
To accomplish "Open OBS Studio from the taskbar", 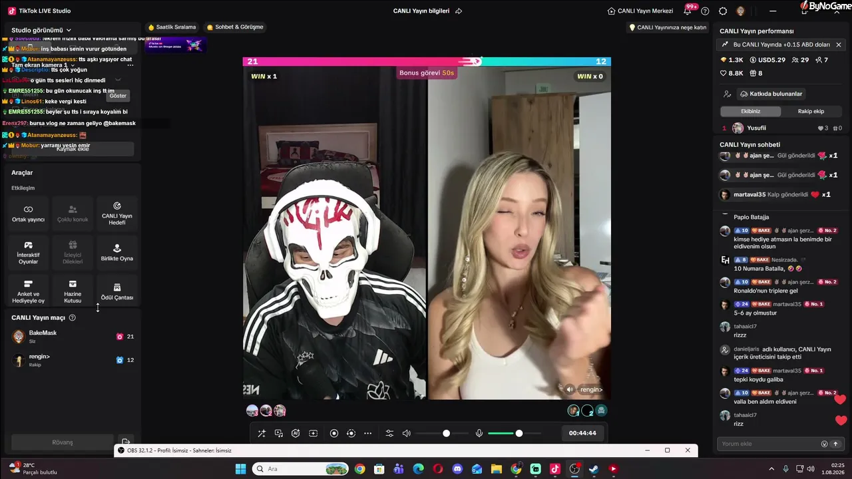I will point(574,469).
